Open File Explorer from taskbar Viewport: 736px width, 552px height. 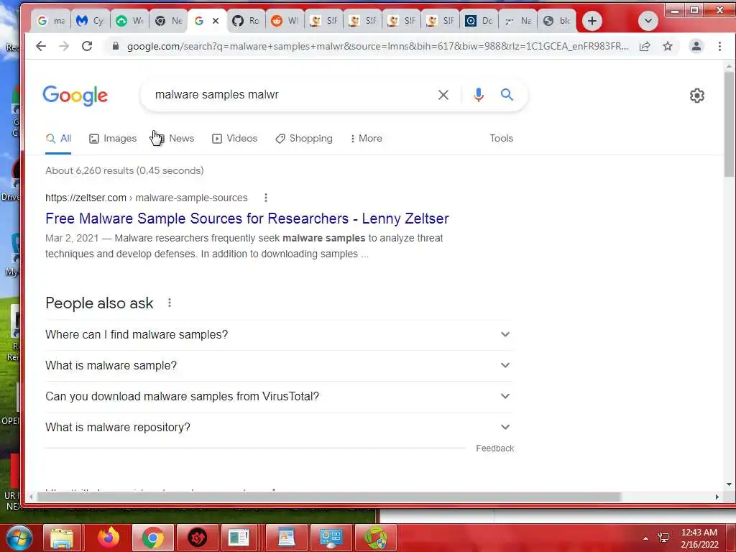[62, 538]
